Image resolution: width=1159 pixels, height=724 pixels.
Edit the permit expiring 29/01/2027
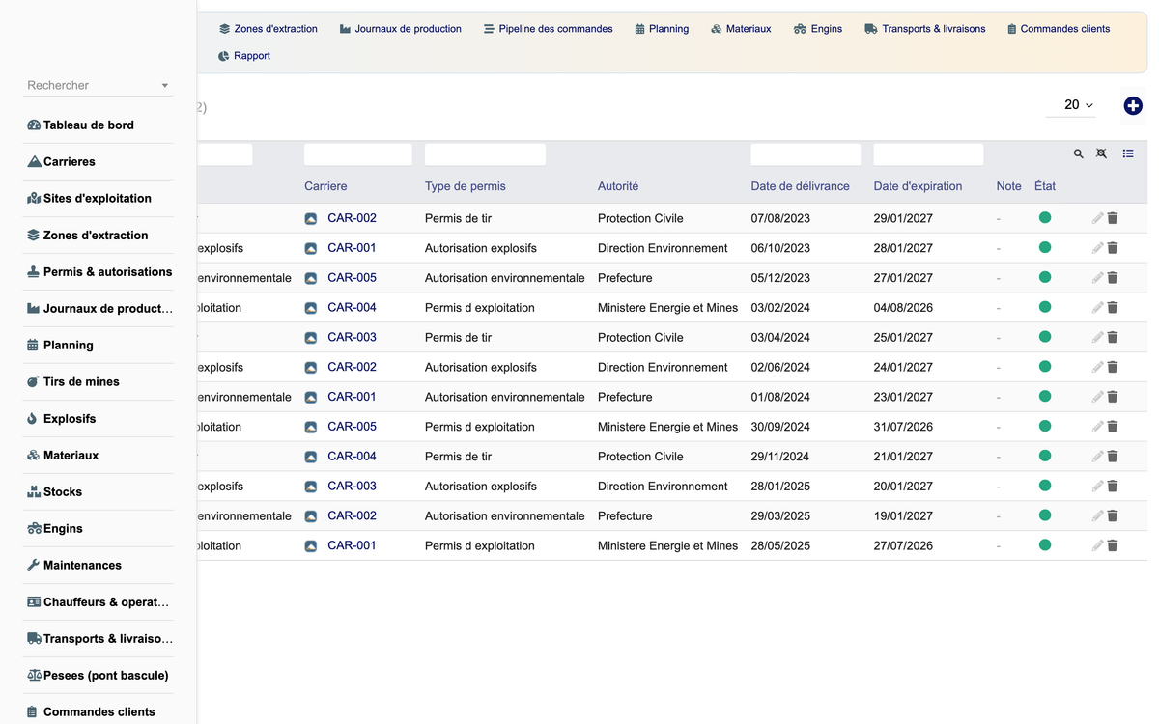1097,218
